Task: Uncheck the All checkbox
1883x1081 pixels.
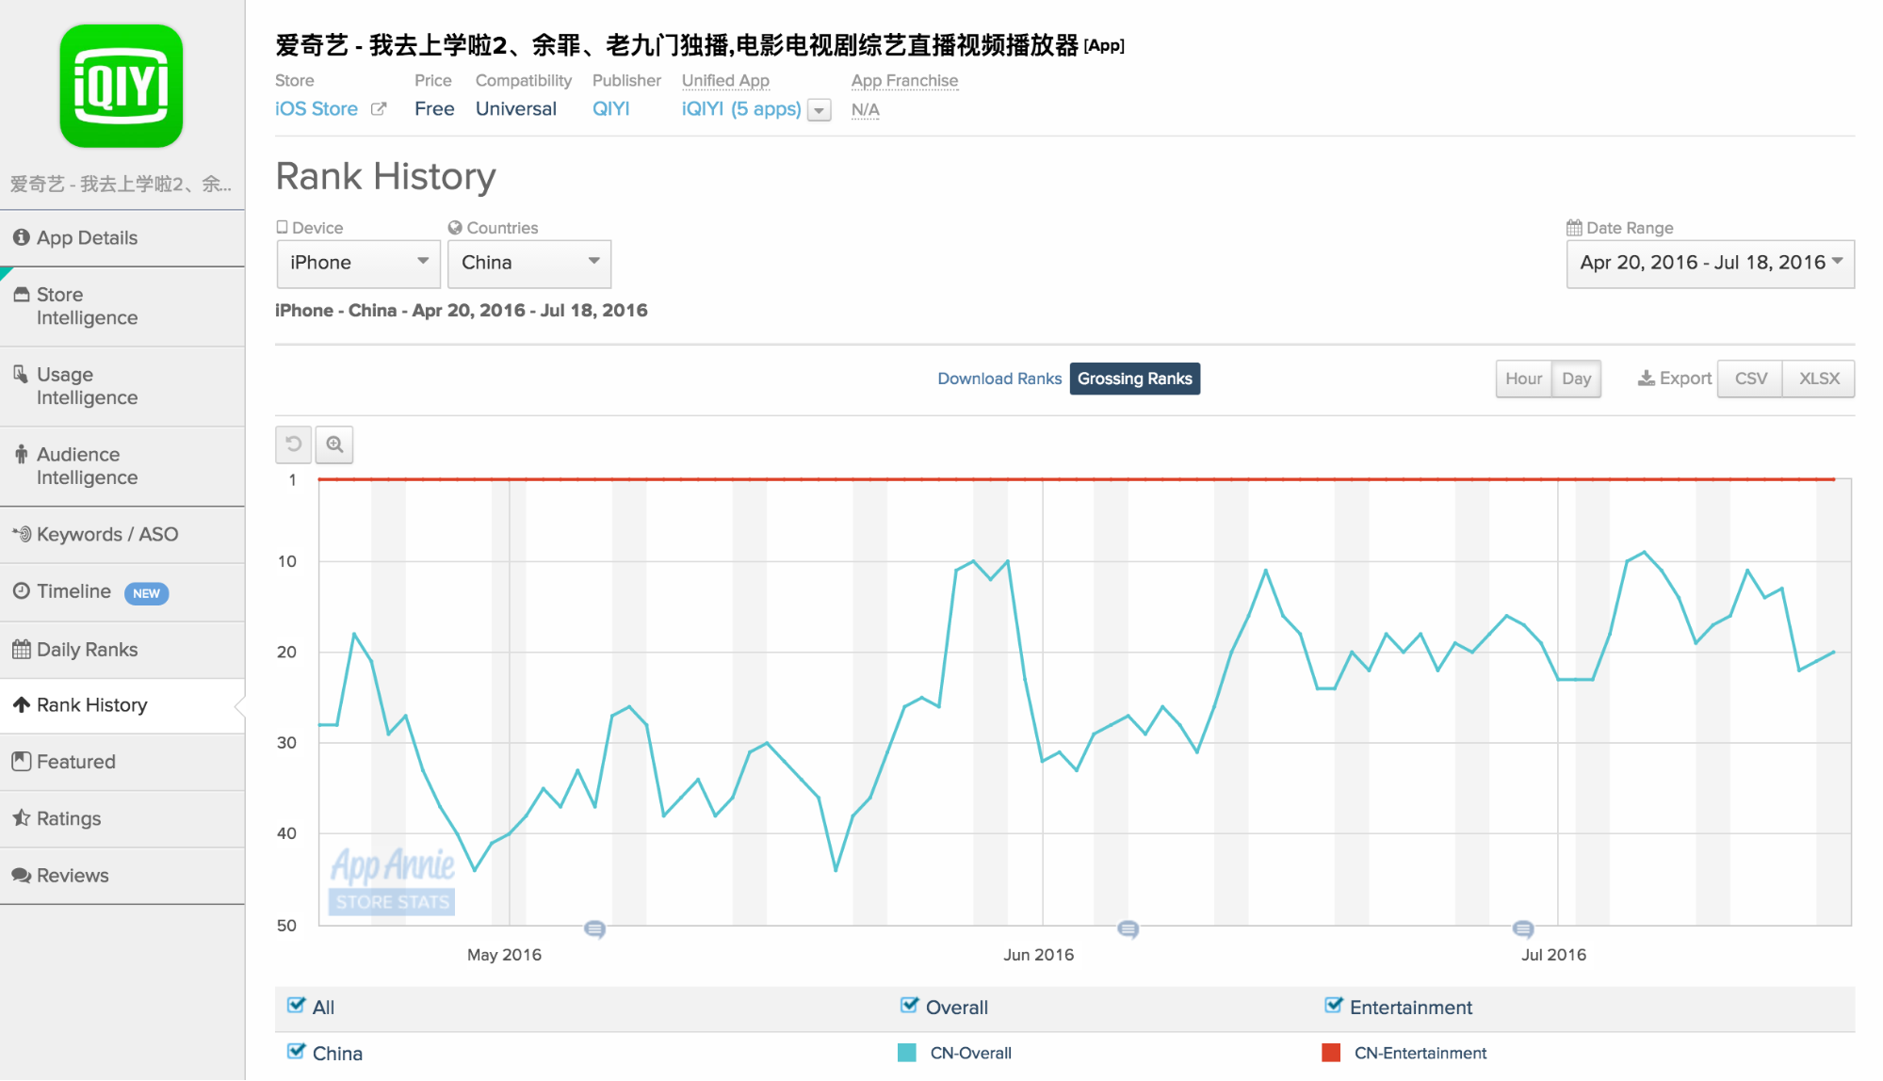Action: click(x=296, y=1006)
